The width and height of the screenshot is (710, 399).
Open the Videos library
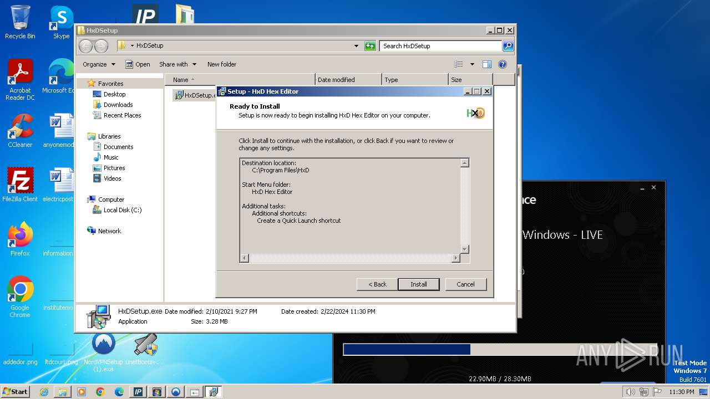coord(112,178)
